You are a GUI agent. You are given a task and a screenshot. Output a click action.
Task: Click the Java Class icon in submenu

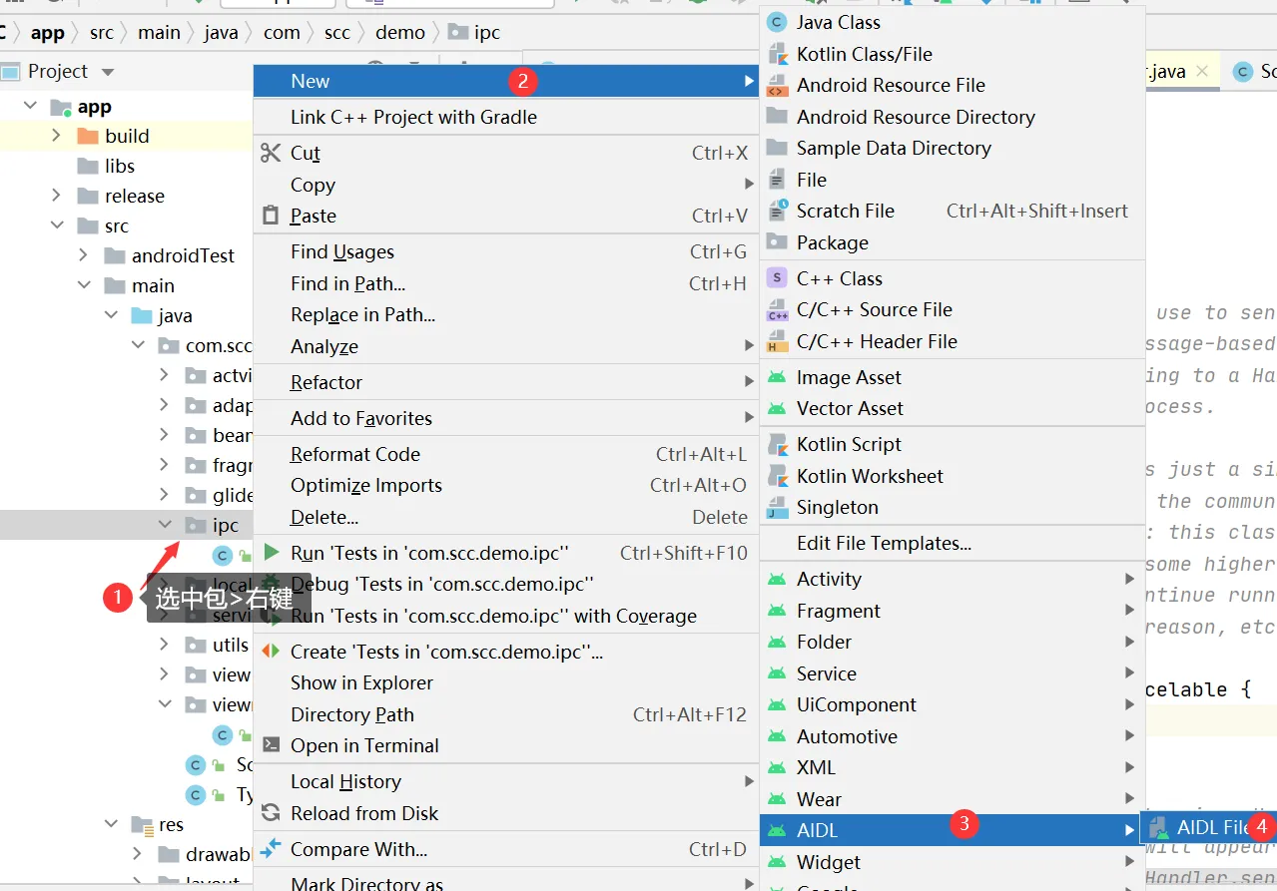tap(777, 22)
